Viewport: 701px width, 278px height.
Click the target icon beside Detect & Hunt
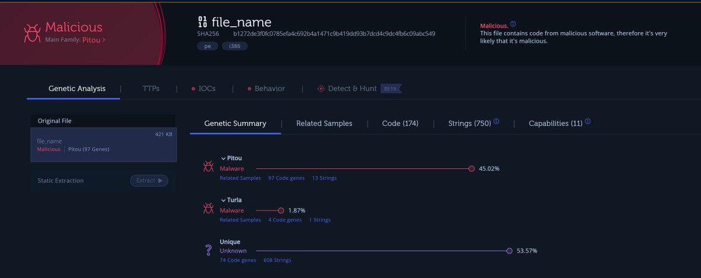[320, 89]
